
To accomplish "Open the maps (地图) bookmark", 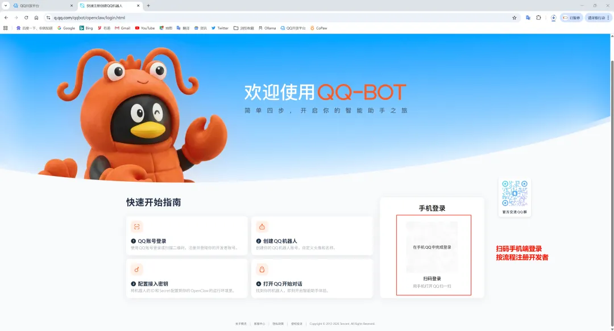I will pos(165,28).
